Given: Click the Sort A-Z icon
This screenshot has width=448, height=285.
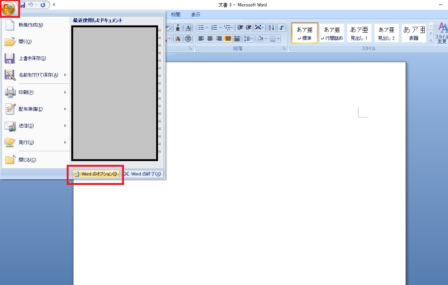Looking at the screenshot, I should 271,28.
